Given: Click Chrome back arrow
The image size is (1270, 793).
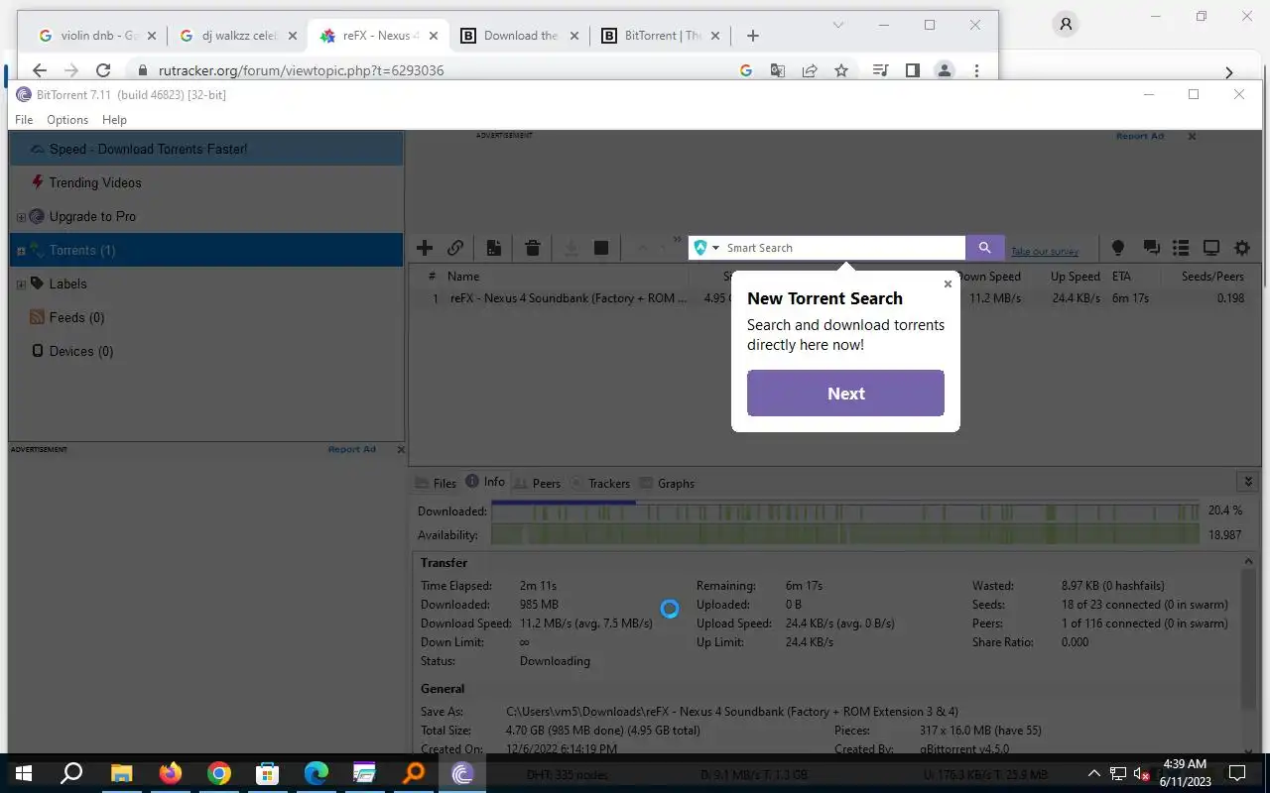Looking at the screenshot, I should tap(40, 70).
